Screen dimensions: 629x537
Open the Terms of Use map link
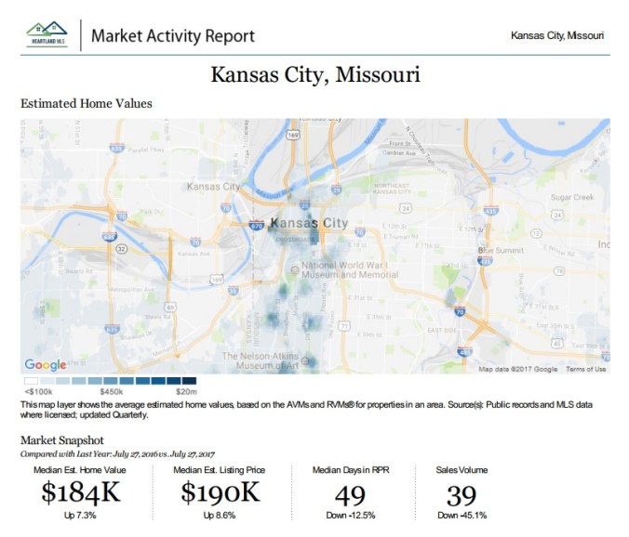point(585,369)
